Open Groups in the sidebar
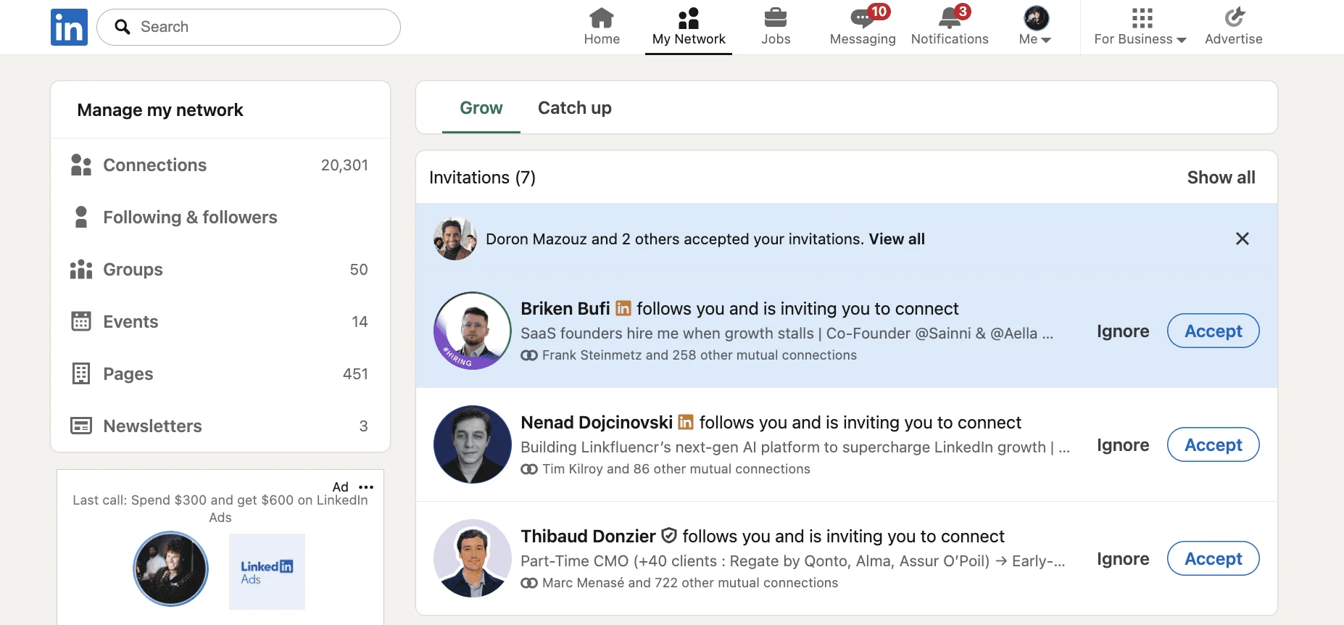 click(133, 270)
